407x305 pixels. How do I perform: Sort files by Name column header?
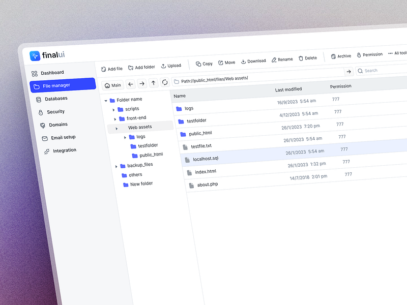[180, 96]
